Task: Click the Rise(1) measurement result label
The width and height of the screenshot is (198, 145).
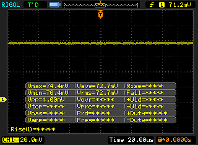Action: click(x=33, y=129)
